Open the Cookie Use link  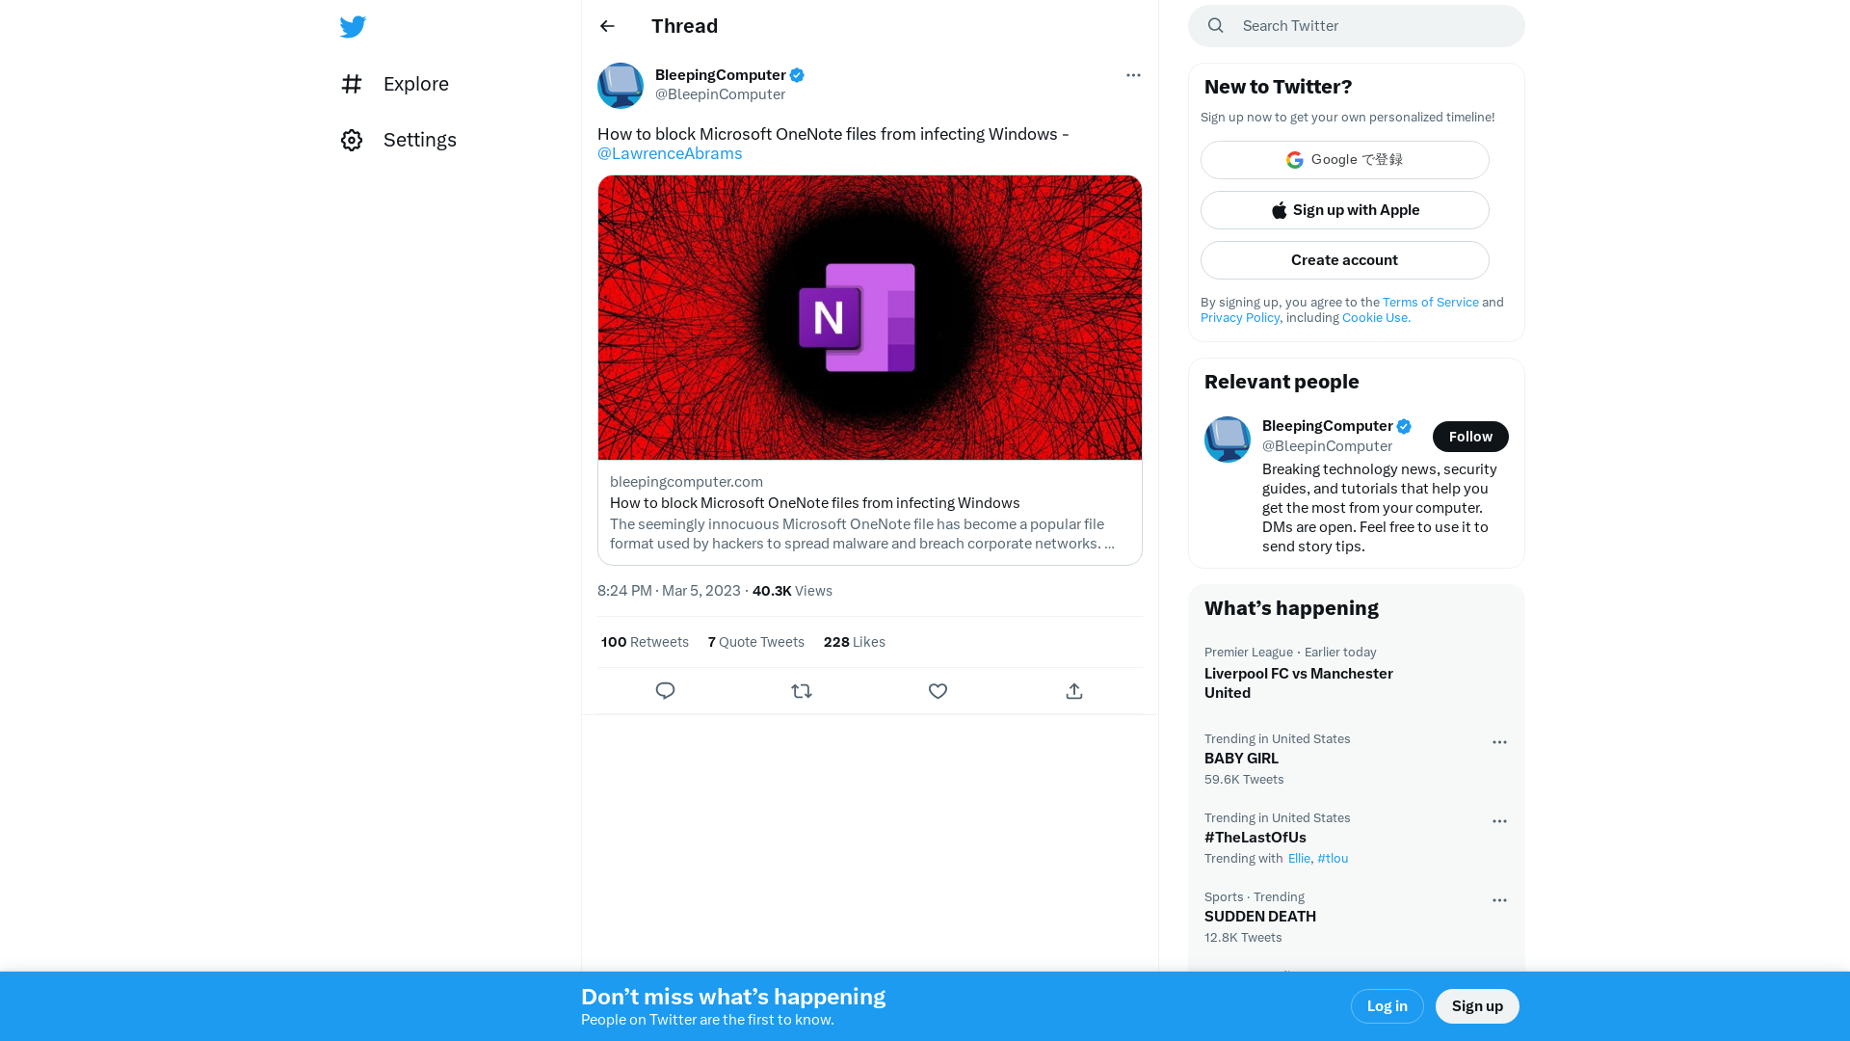point(1376,318)
